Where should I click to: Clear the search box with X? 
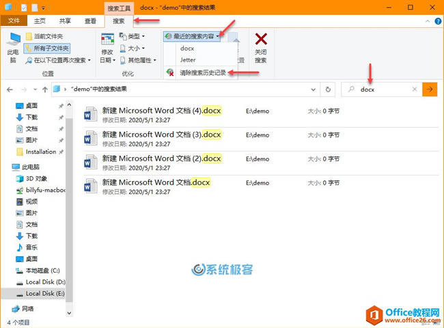[x=415, y=90]
